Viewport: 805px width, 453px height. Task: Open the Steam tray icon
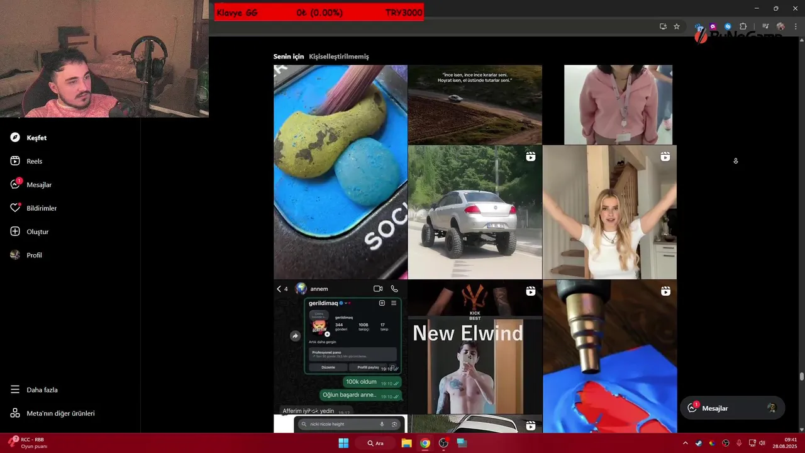pos(699,443)
